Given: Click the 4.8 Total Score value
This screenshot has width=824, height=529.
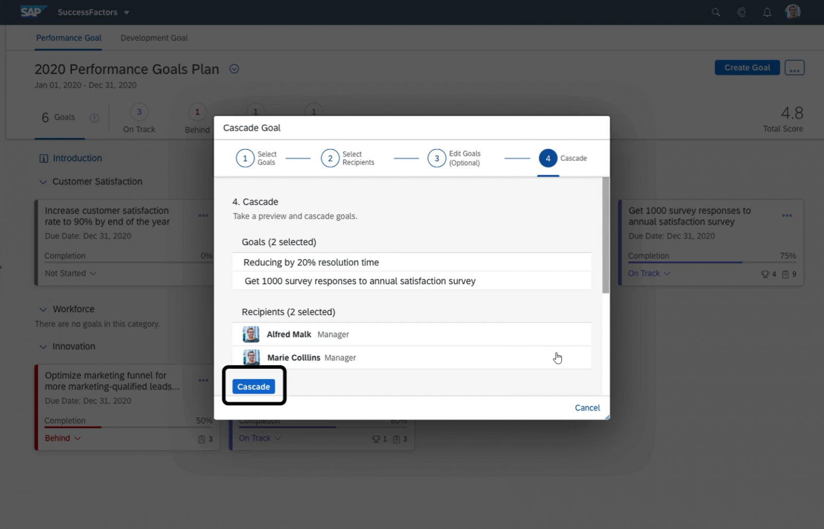Looking at the screenshot, I should click(792, 113).
